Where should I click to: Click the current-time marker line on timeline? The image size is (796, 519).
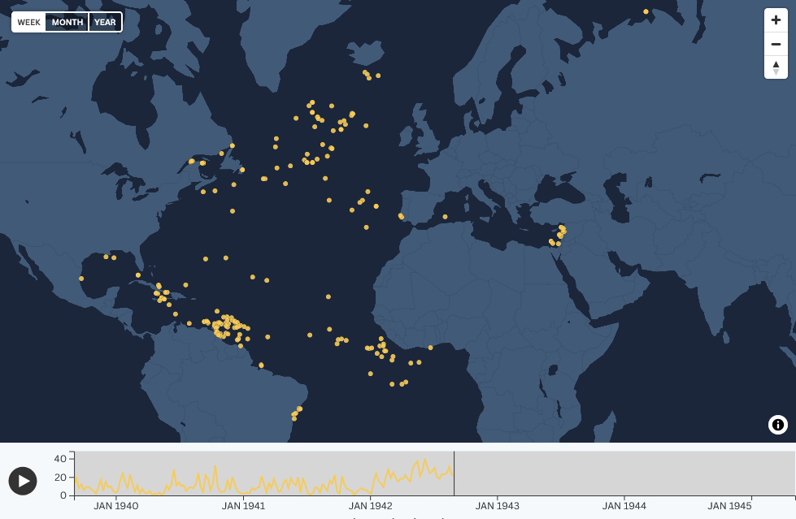click(x=454, y=474)
